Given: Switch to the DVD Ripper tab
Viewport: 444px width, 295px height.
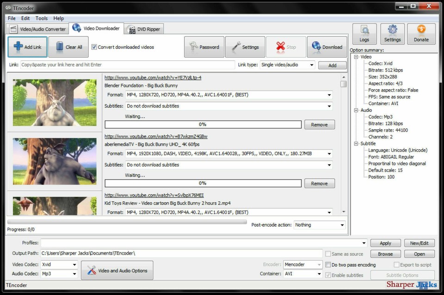Looking at the screenshot, I should (144, 29).
